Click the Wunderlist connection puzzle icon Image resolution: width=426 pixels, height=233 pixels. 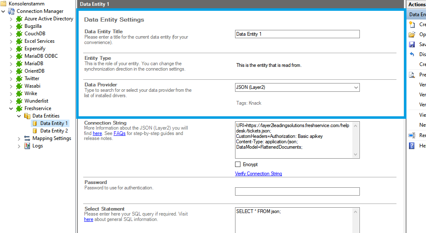click(19, 101)
